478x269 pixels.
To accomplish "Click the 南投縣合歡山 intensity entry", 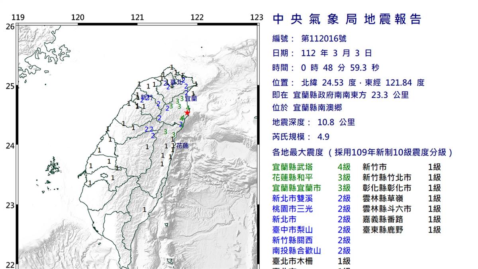I will 311,251.
